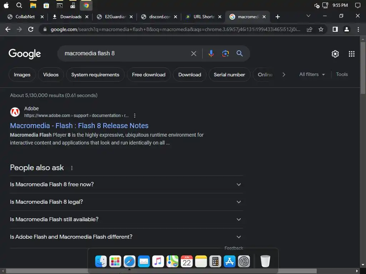This screenshot has width=366, height=274.
Task: Share this page from address bar
Action: click(x=310, y=29)
